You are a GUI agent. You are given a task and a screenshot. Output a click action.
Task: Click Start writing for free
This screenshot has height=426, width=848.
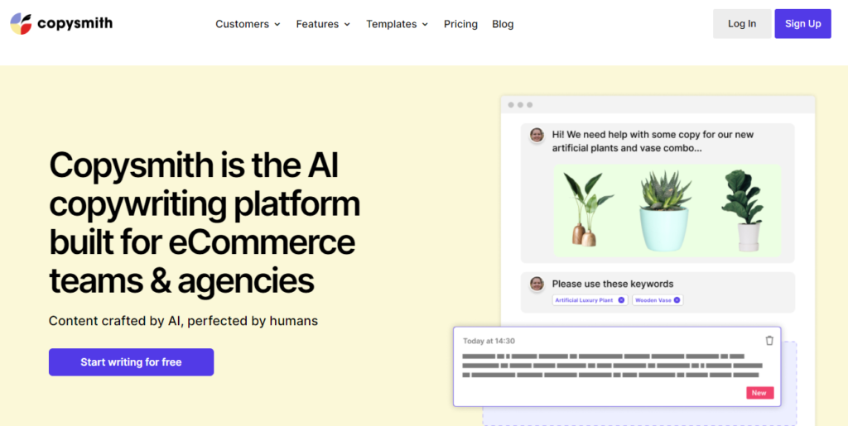(131, 362)
